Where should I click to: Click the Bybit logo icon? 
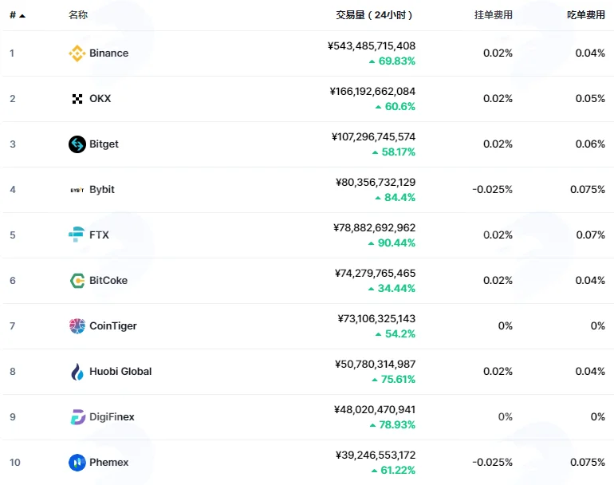click(x=77, y=190)
